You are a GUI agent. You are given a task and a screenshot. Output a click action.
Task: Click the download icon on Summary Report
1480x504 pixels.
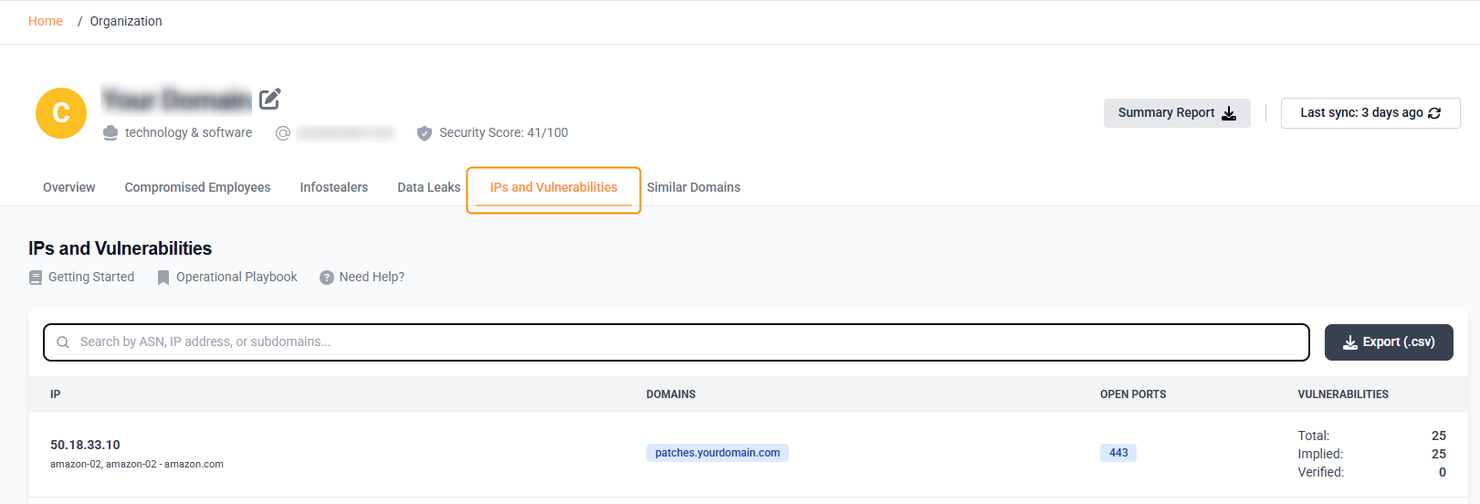[1229, 113]
